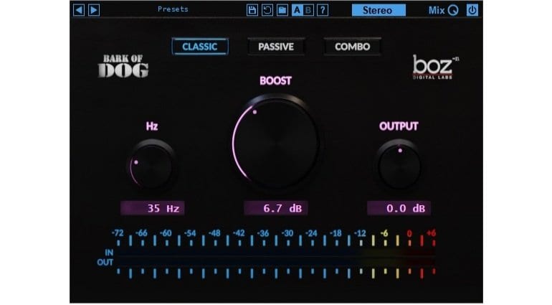Click the OUTPUT label text
Image resolution: width=552 pixels, height=305 pixels.
[x=399, y=126]
